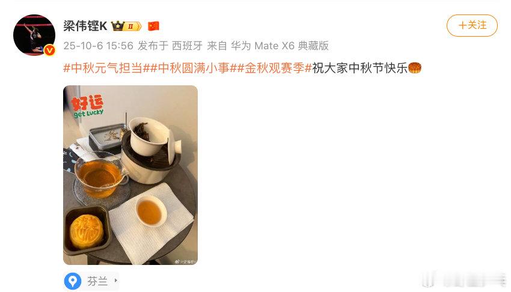The image size is (511, 292).
Task: Click the 华为 Mate X6 典藏版 source text
Action: (x=280, y=46)
